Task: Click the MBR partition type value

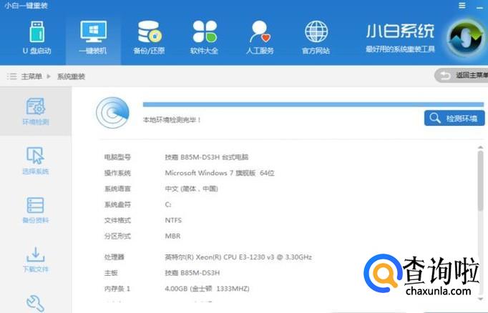Action: pos(172,237)
